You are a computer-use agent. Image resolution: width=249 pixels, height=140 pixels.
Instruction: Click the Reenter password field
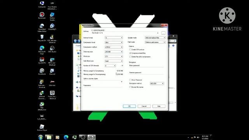[x=146, y=73]
